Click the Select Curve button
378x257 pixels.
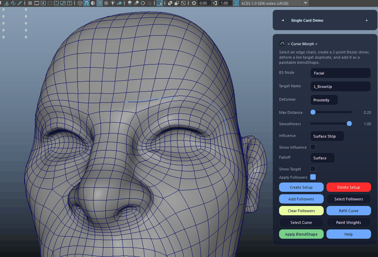[301, 223]
